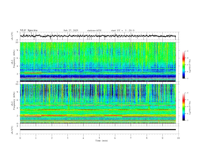Click the "-5" tick on the ch.2 color bar

point(187,107)
